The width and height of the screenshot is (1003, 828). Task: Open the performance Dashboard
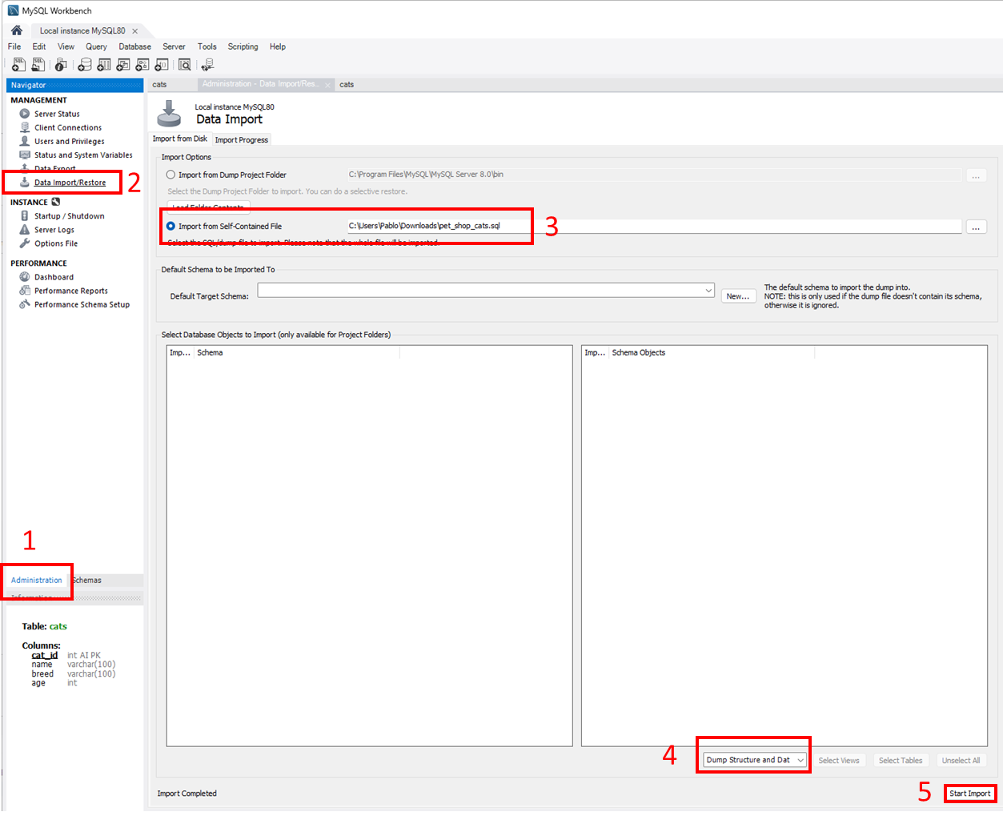pos(54,277)
